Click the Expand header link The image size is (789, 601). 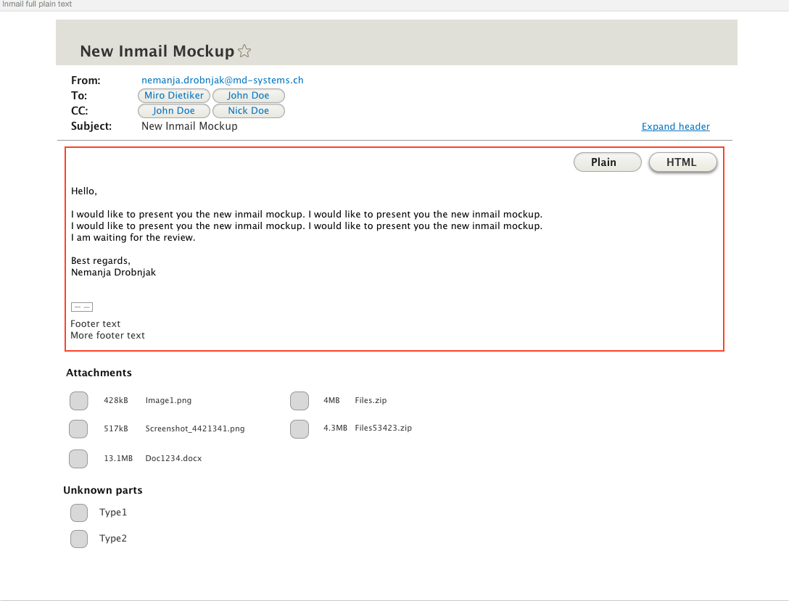pyautogui.click(x=675, y=127)
